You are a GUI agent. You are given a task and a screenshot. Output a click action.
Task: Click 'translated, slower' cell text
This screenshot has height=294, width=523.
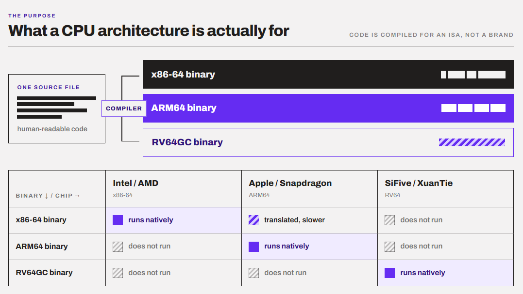pyautogui.click(x=294, y=220)
